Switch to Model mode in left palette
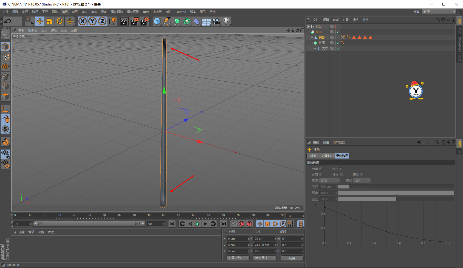463x268 pixels. click(x=5, y=47)
